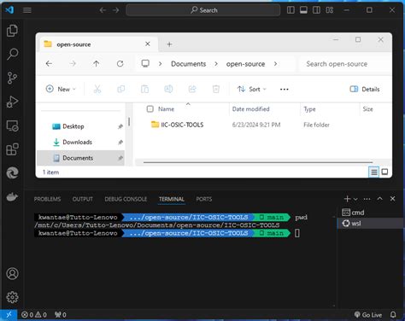The image size is (405, 321).
Task: Open notifications bell in status bar
Action: (393, 315)
